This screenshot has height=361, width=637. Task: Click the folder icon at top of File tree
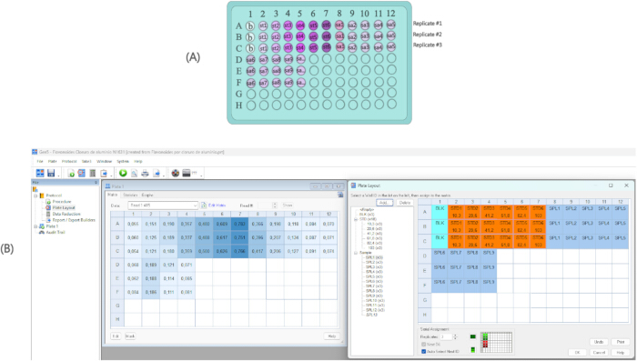click(x=35, y=189)
